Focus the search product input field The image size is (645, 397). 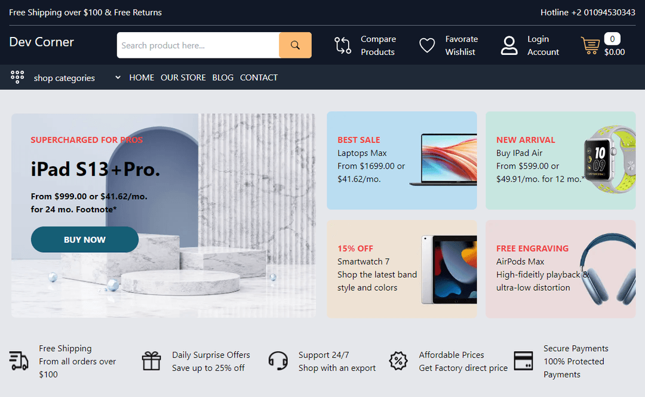point(198,45)
